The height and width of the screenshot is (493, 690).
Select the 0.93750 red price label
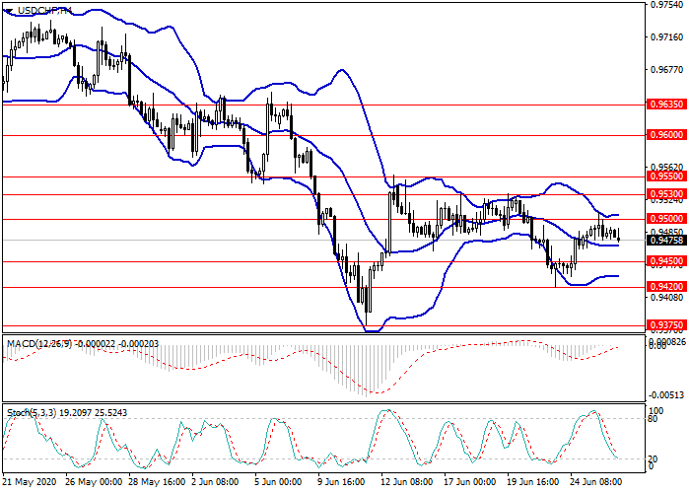point(665,324)
